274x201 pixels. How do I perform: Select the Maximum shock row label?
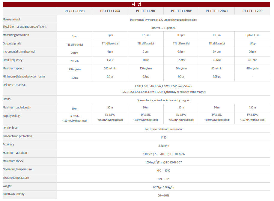13,161
